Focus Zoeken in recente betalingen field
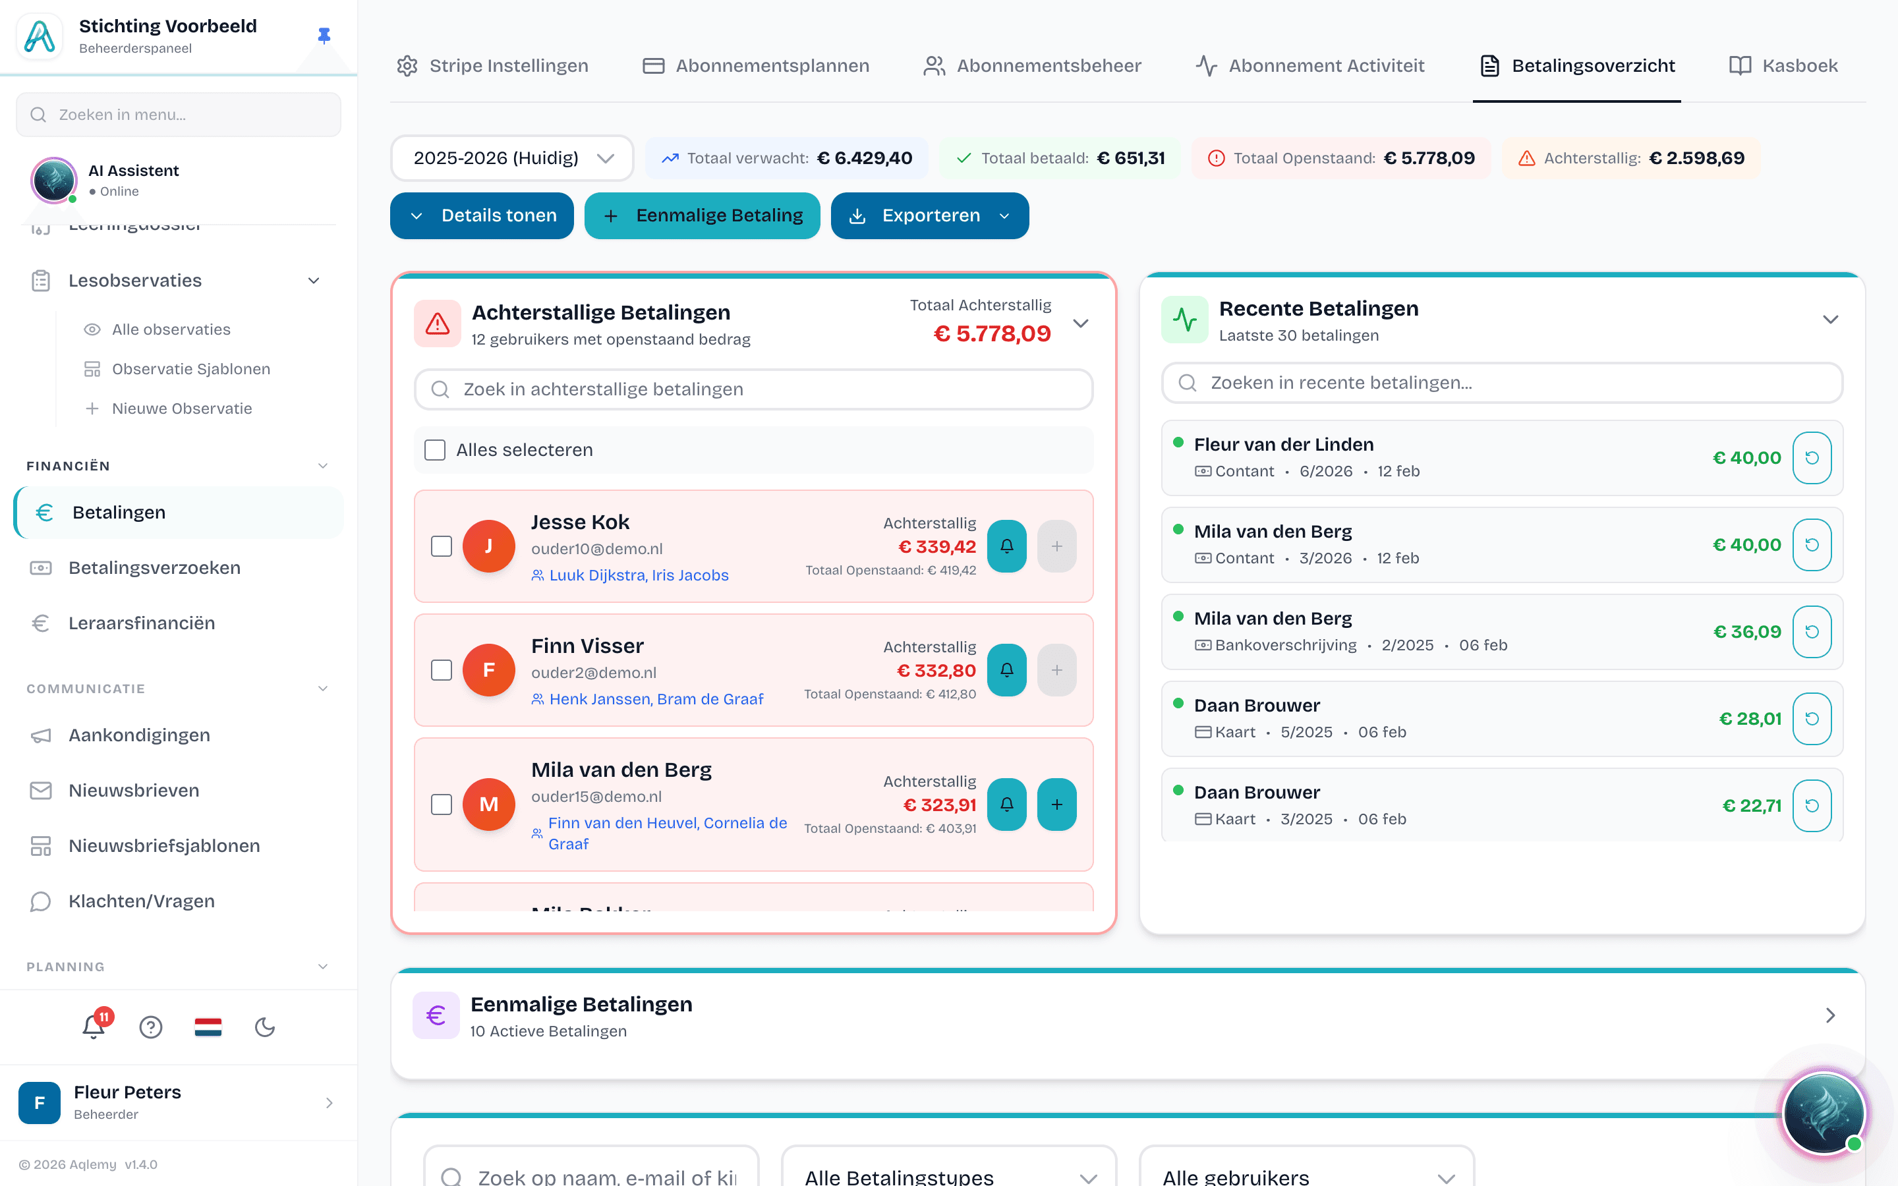Image resolution: width=1898 pixels, height=1186 pixels. (x=1502, y=383)
